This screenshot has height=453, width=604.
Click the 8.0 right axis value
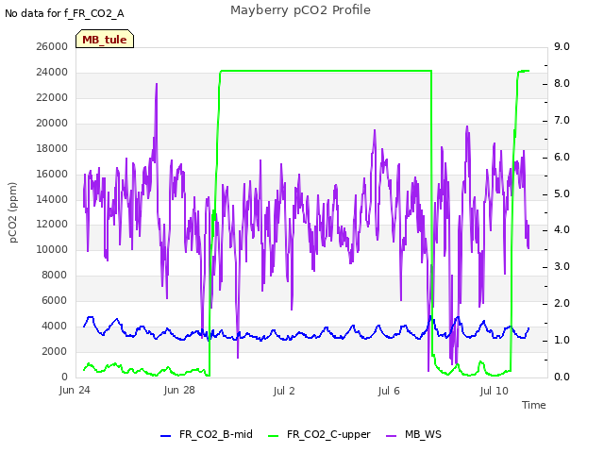click(562, 83)
